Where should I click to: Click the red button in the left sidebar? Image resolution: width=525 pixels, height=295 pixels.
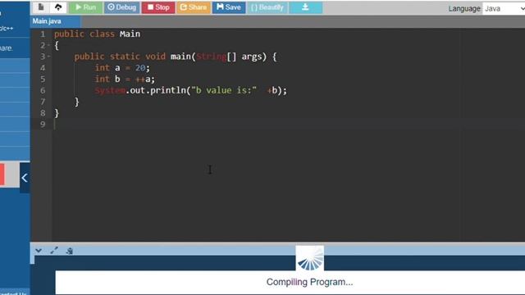[2, 174]
